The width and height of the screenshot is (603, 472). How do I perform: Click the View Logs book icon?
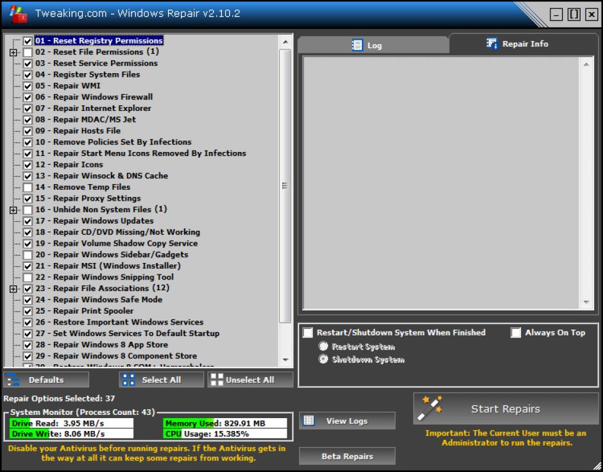pyautogui.click(x=309, y=421)
